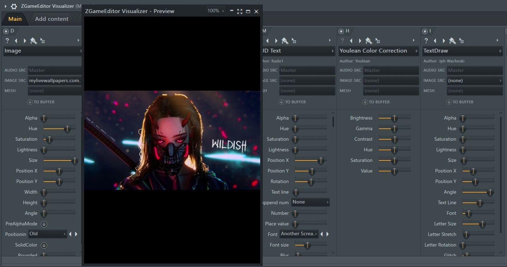Open the Append num None dropdown
Viewport: 507px width, 267px height.
310,202
